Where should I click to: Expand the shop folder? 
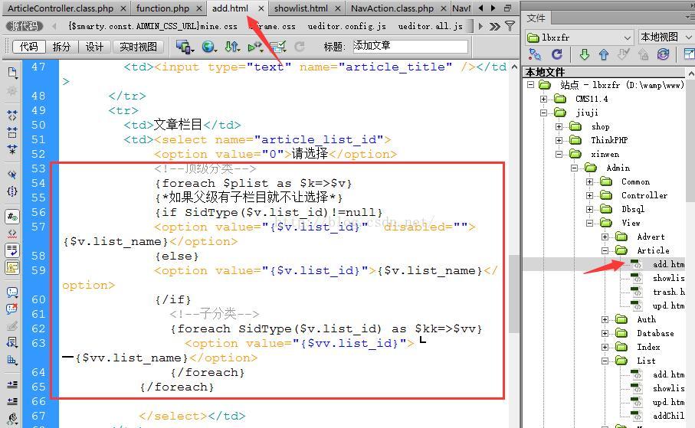coord(559,127)
